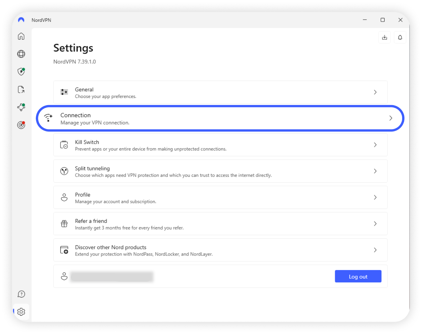Viewport: 422px width, 334px height.
Task: Expand the Connection settings chevron
Action: coord(391,118)
